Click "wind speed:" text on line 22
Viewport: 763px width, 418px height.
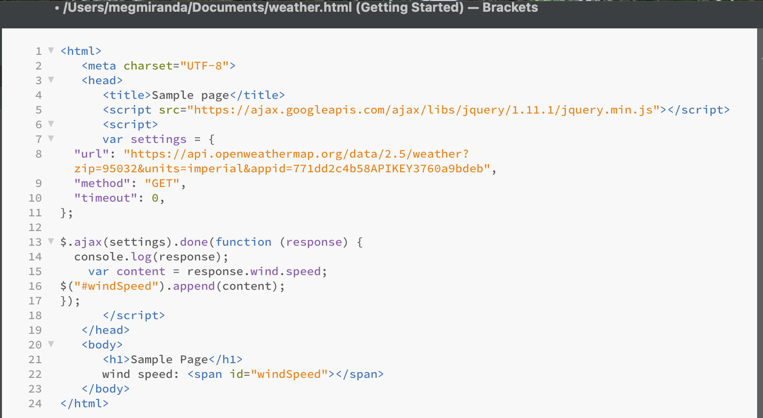pos(141,374)
